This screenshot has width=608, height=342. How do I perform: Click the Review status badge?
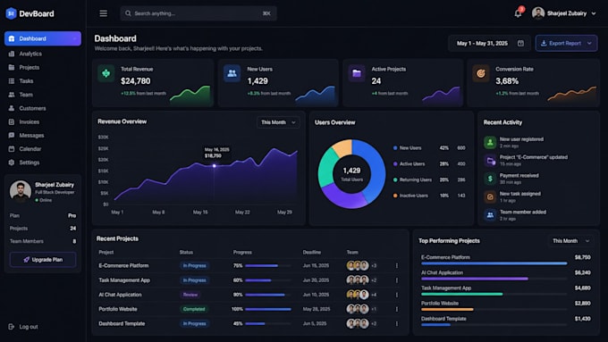point(190,295)
